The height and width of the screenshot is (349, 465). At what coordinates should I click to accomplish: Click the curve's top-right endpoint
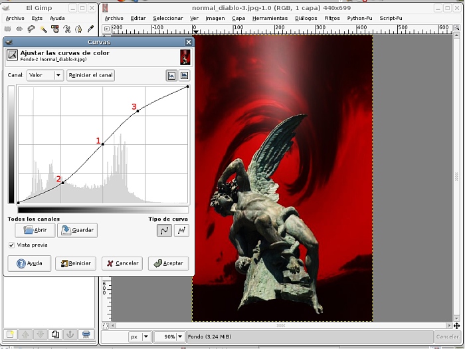click(x=188, y=86)
